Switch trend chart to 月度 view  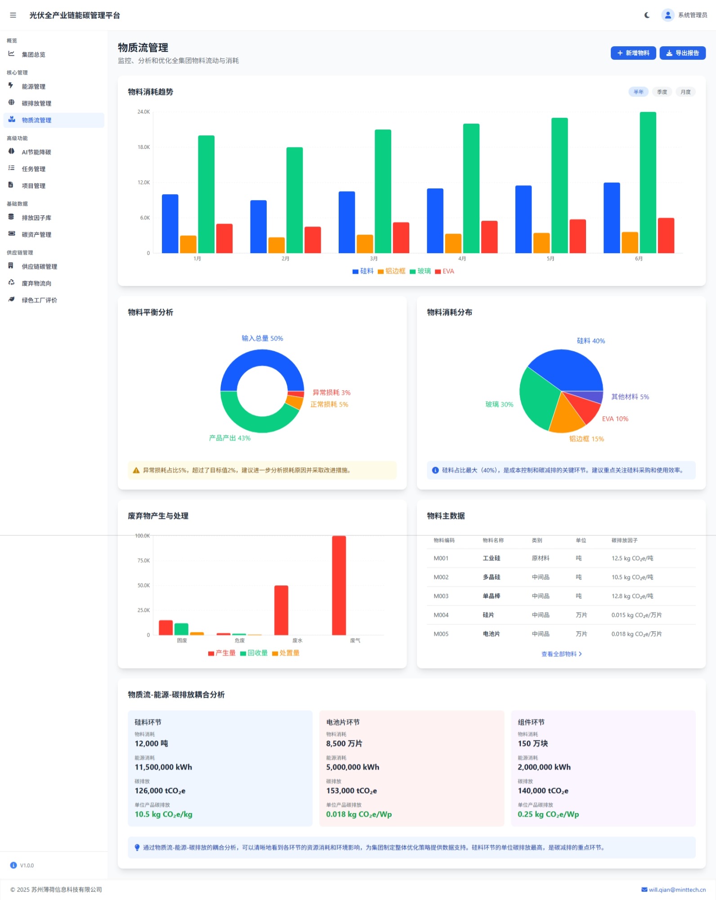point(685,92)
